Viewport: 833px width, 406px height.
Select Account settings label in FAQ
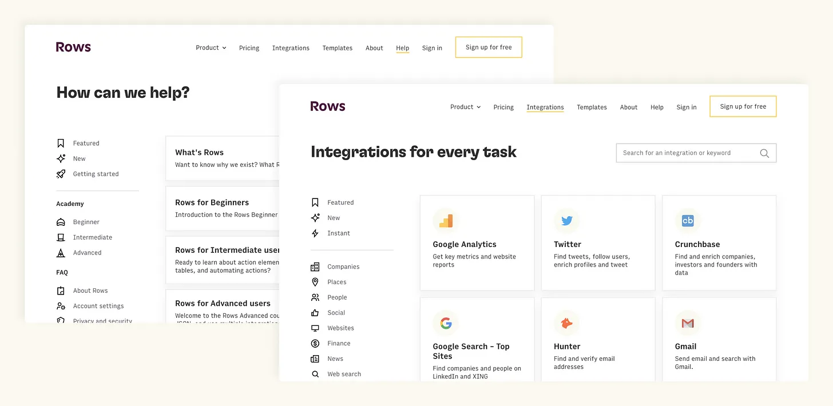click(x=98, y=306)
